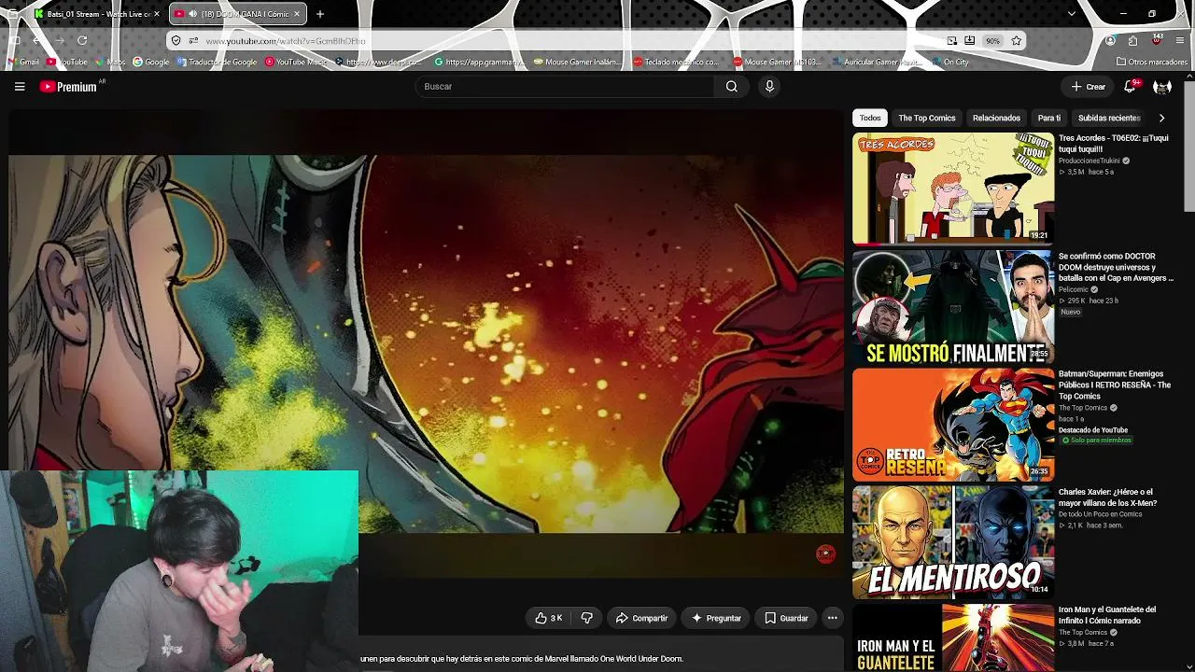The image size is (1195, 672).
Task: Open the YouTube account avatar menu
Action: [x=1162, y=87]
